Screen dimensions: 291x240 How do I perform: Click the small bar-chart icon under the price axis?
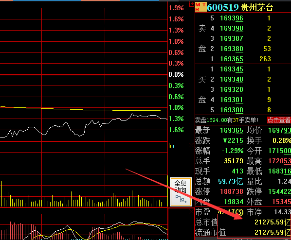coord(171,145)
